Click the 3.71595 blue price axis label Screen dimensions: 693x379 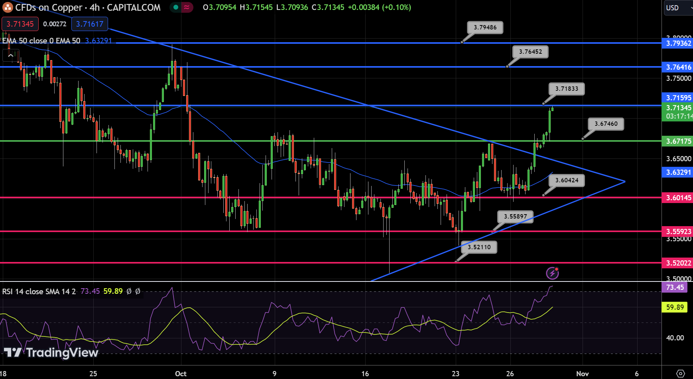pyautogui.click(x=678, y=98)
